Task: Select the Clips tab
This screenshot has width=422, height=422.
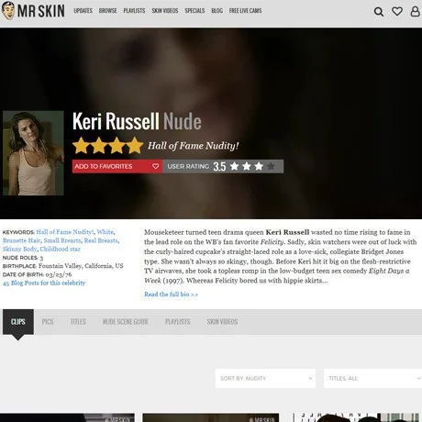Action: (18, 322)
